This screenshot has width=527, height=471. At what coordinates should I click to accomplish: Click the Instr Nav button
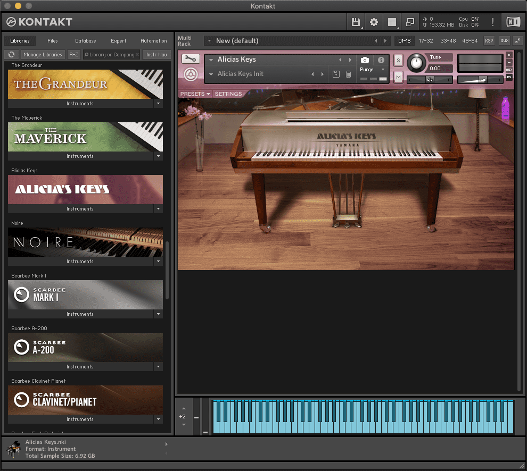click(x=157, y=54)
